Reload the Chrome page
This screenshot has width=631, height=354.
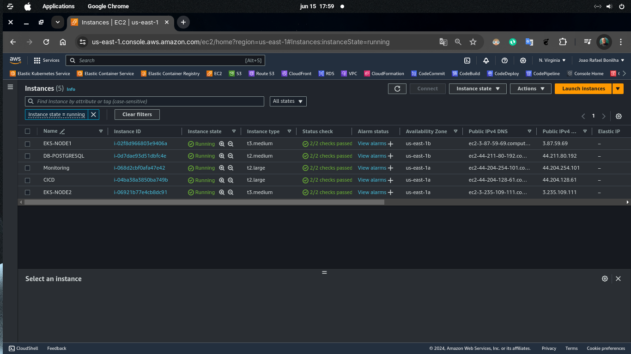point(46,42)
